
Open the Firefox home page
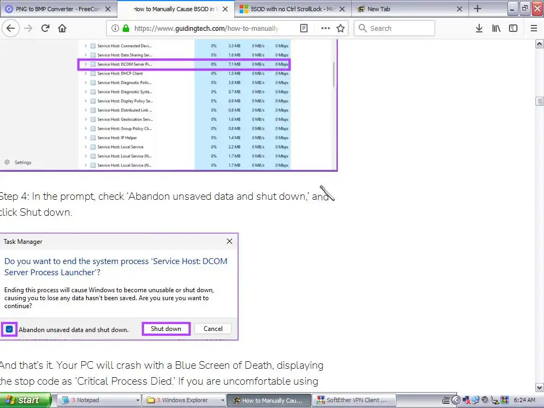point(62,28)
